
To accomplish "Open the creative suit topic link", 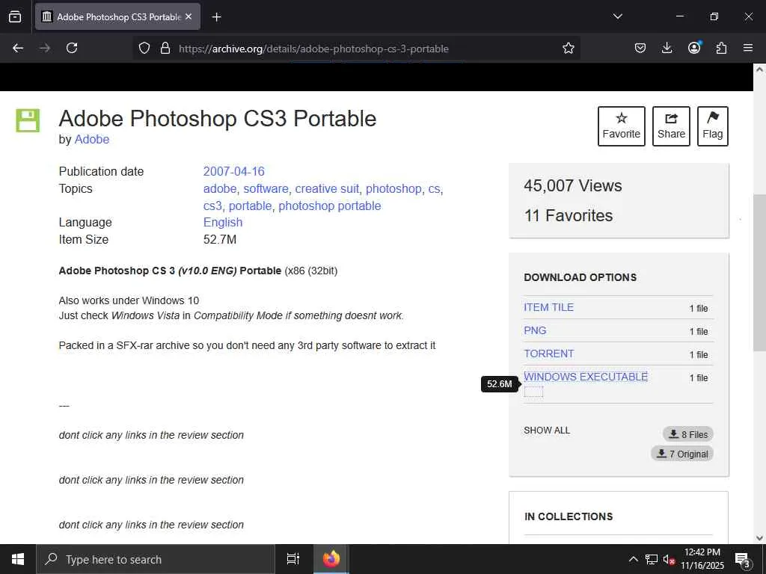I will (x=327, y=189).
